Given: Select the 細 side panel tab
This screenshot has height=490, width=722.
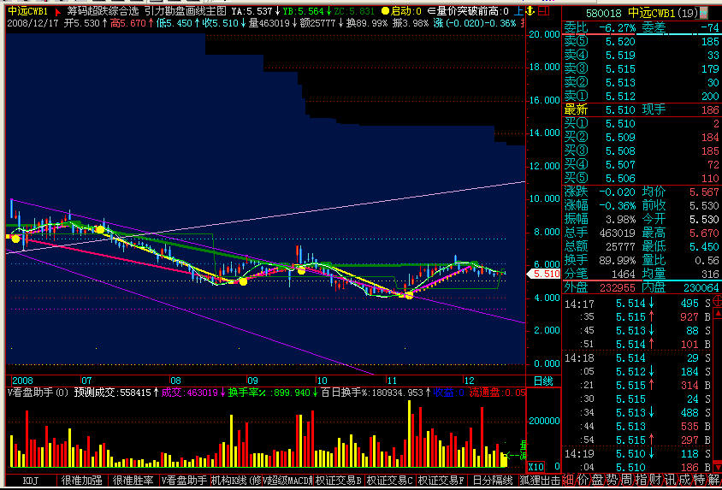Looking at the screenshot, I should [568, 480].
